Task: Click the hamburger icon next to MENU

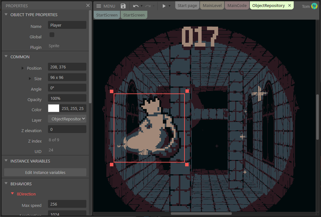Action: tap(99, 6)
